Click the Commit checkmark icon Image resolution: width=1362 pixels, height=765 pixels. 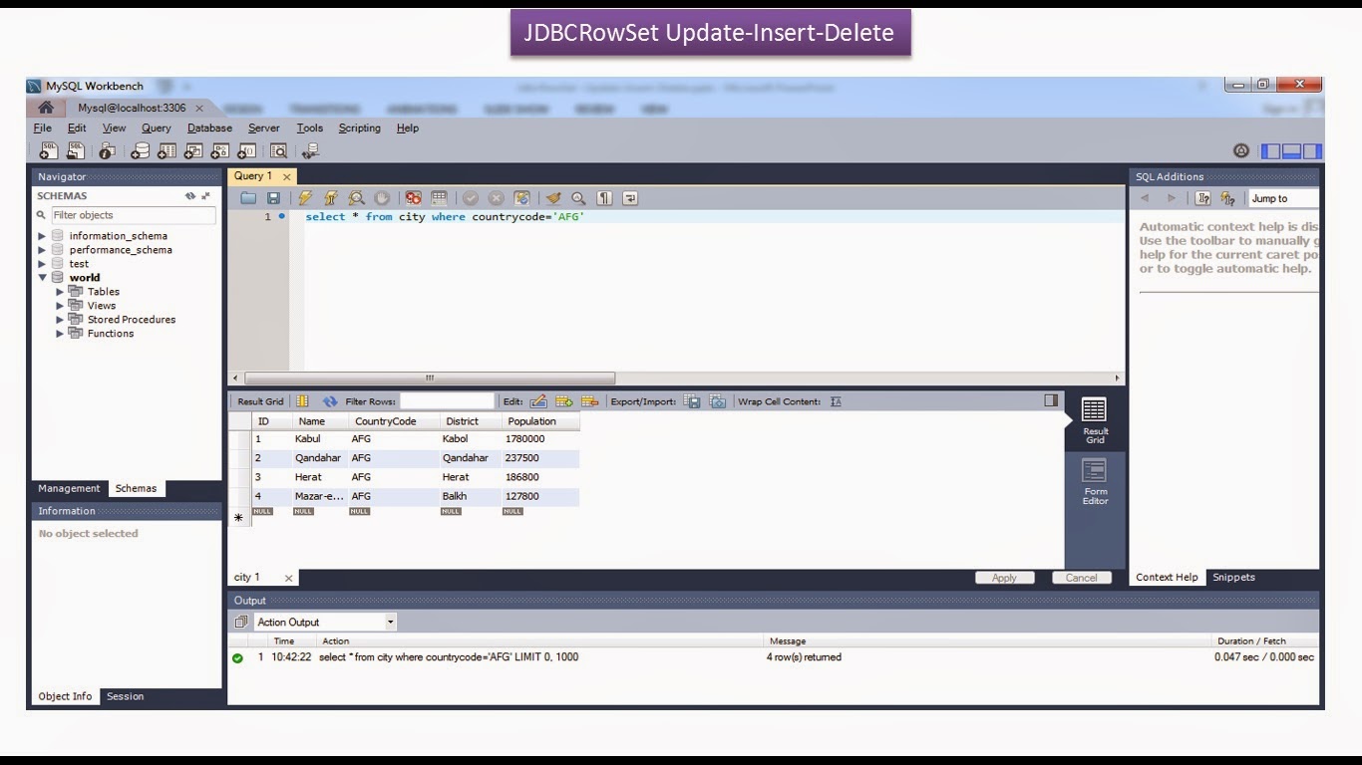[x=471, y=198]
